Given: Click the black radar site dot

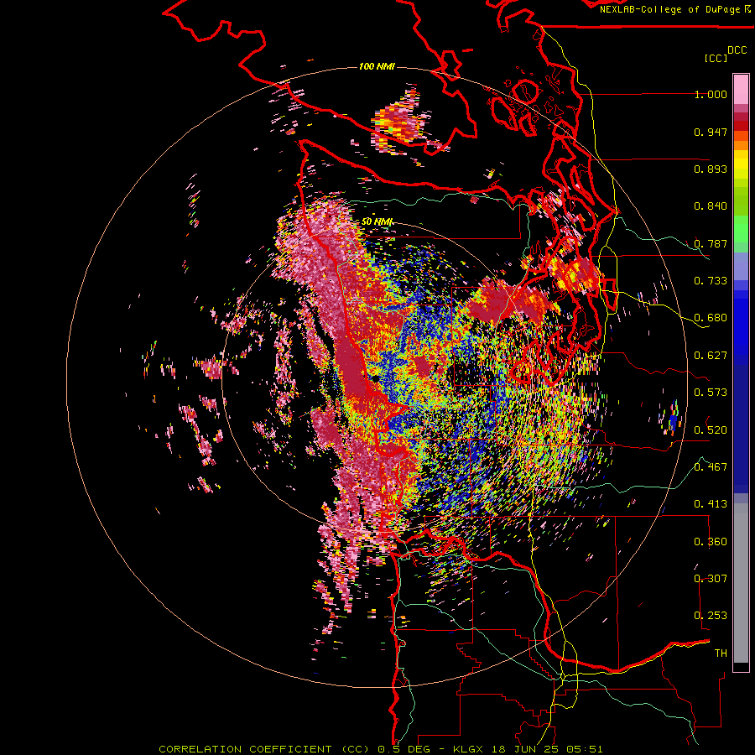Looking at the screenshot, I should [x=375, y=379].
